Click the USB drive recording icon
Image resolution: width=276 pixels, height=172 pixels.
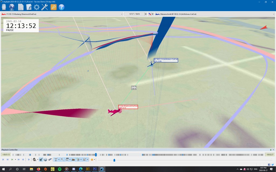click(x=4, y=7)
